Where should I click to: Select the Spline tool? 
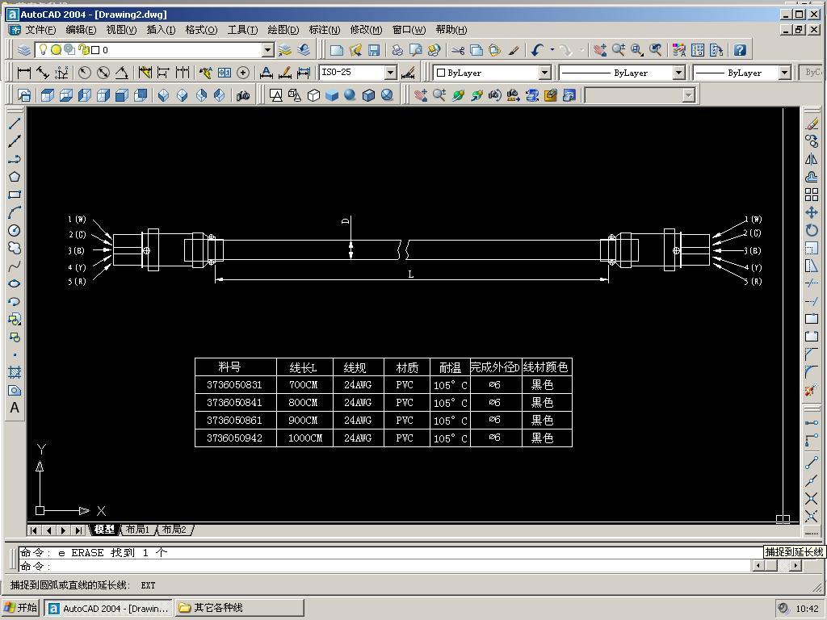[x=15, y=266]
